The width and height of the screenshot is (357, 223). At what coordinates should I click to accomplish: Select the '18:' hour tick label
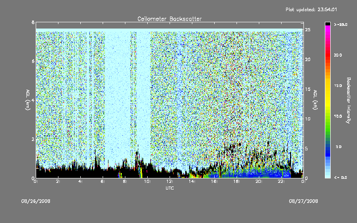pyautogui.click(x=237, y=182)
